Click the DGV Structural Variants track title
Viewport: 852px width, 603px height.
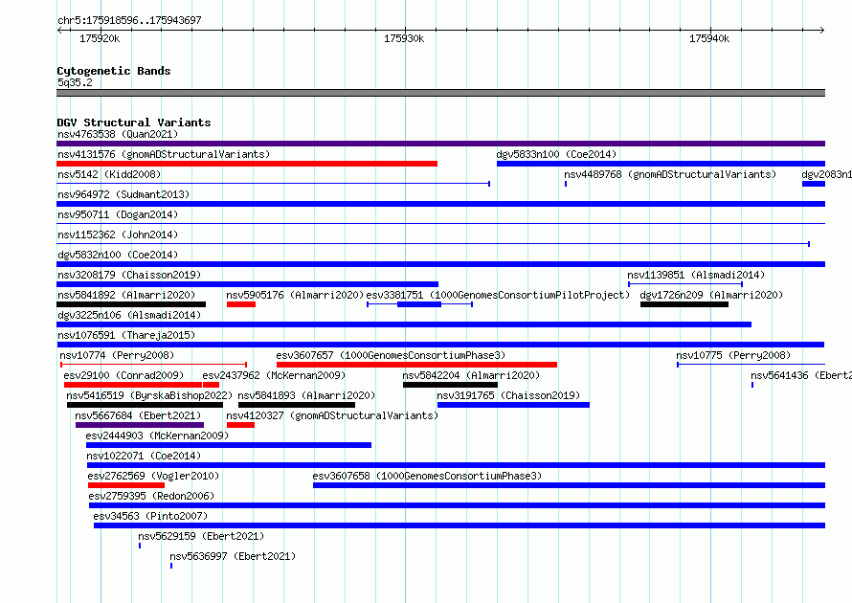[x=134, y=123]
